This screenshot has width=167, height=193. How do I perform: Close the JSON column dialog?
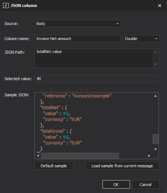point(160,6)
